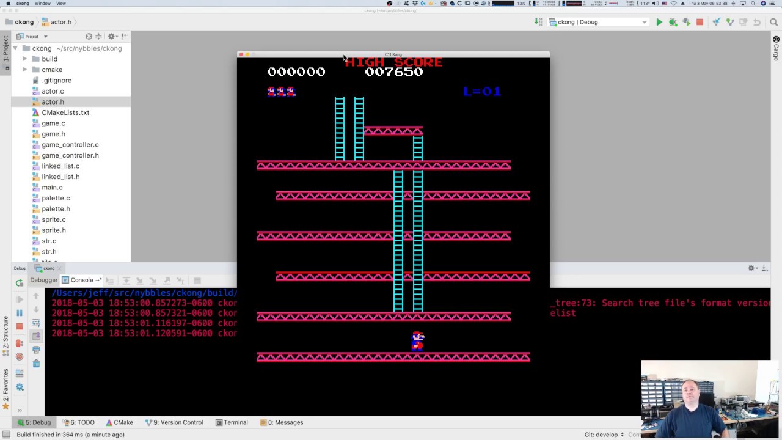Open the View menu in the menu bar
The image size is (782, 440).
click(61, 4)
